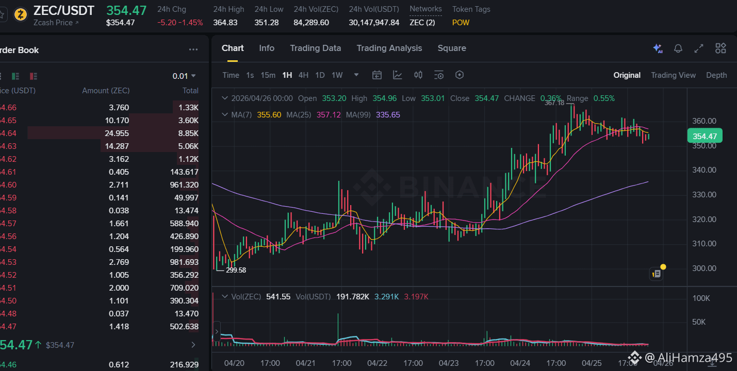Switch chart mode to Trading View
The height and width of the screenshot is (371, 737).
tap(673, 75)
